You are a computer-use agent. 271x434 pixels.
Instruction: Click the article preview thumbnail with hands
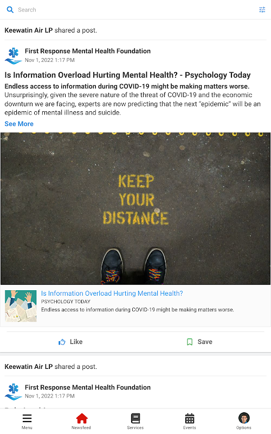pyautogui.click(x=21, y=306)
